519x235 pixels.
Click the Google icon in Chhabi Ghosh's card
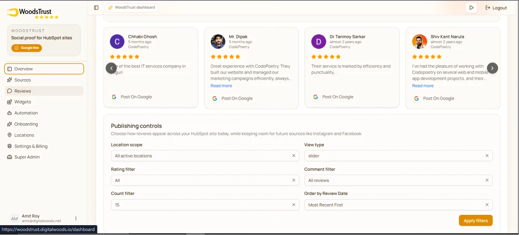114,97
